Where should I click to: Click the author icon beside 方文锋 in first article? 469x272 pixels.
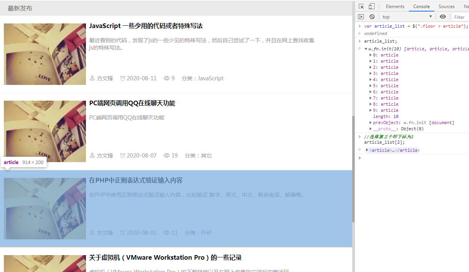tap(92, 78)
